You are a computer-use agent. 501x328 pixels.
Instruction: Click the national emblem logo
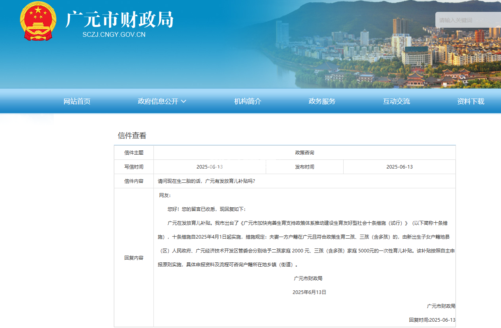tap(38, 21)
